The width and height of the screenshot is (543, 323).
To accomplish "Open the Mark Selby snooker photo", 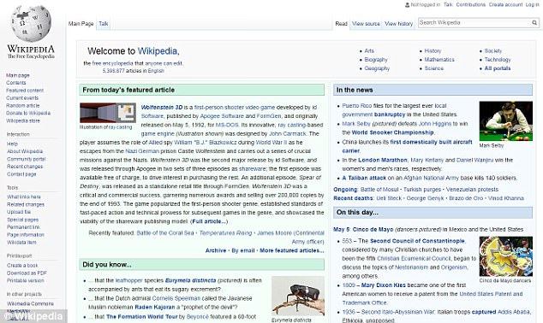I will click(x=506, y=120).
